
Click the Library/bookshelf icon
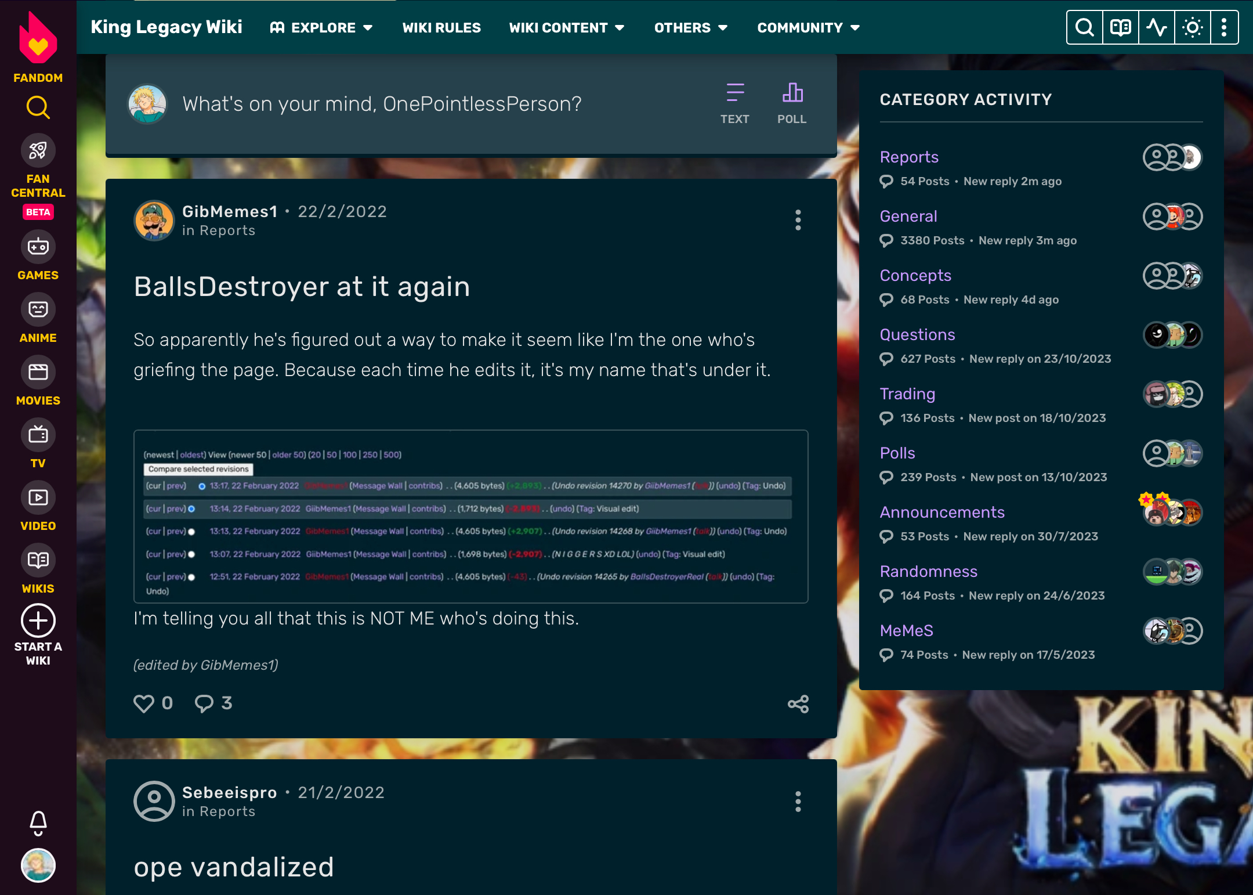pos(1120,27)
